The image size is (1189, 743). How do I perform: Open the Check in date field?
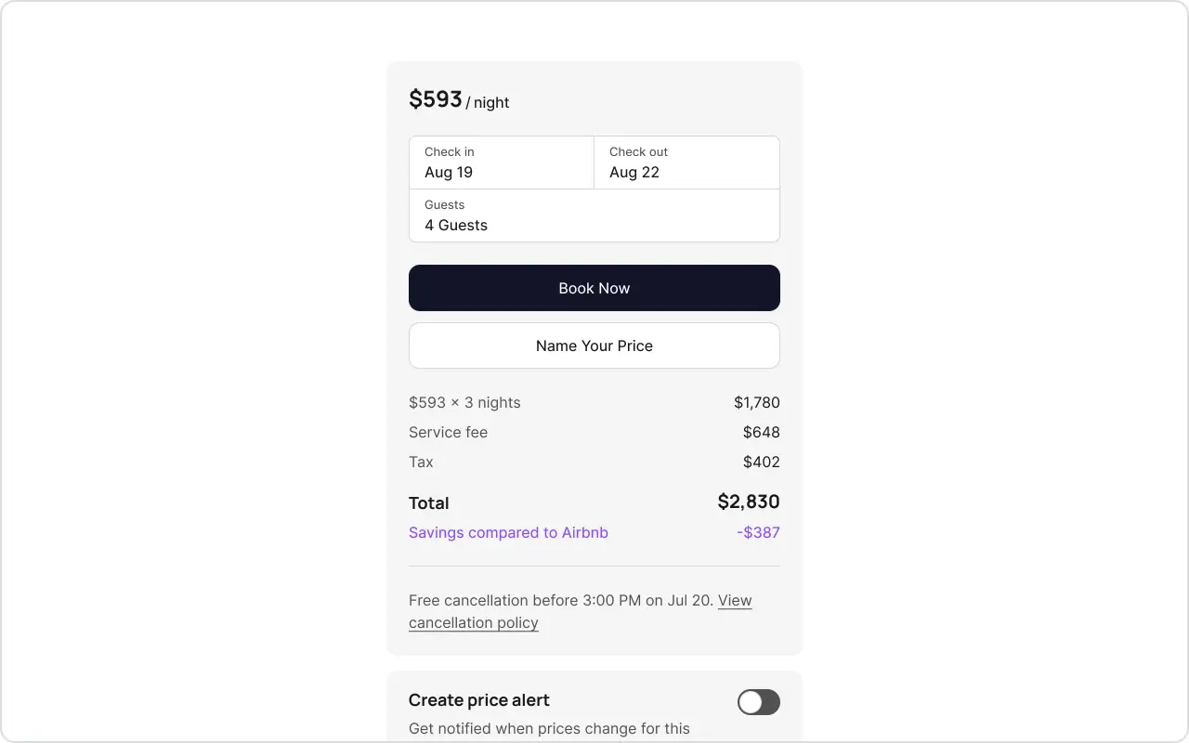coord(501,163)
